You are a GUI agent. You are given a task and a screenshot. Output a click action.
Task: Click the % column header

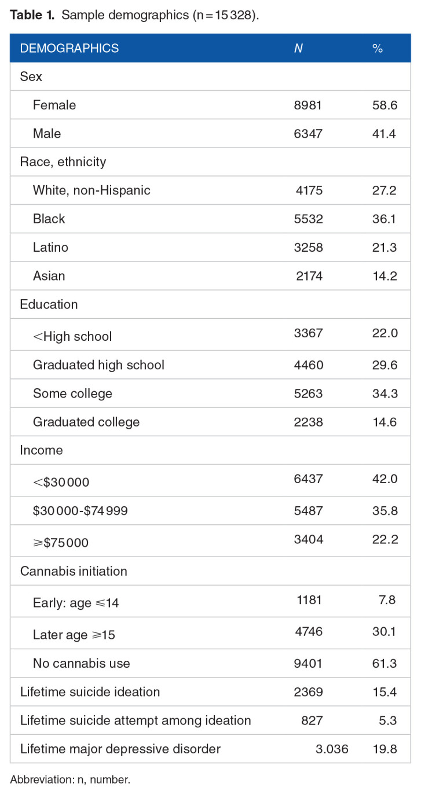378,49
